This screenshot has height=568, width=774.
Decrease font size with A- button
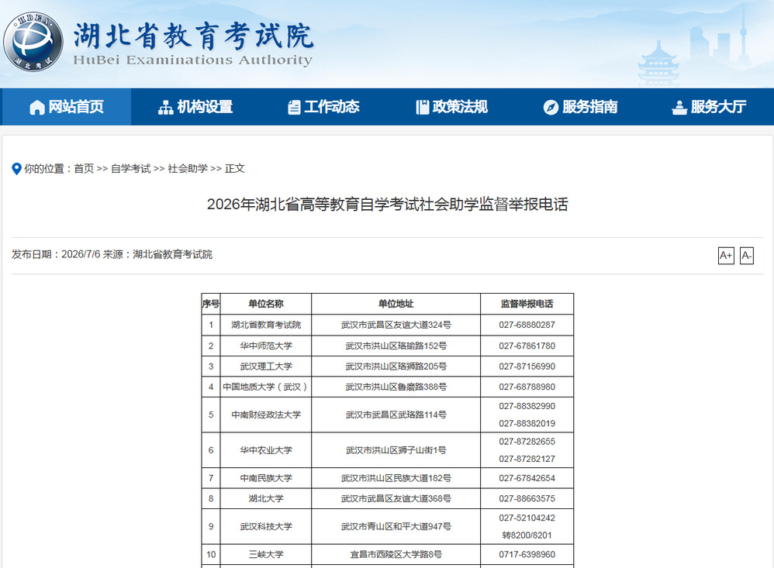(746, 256)
